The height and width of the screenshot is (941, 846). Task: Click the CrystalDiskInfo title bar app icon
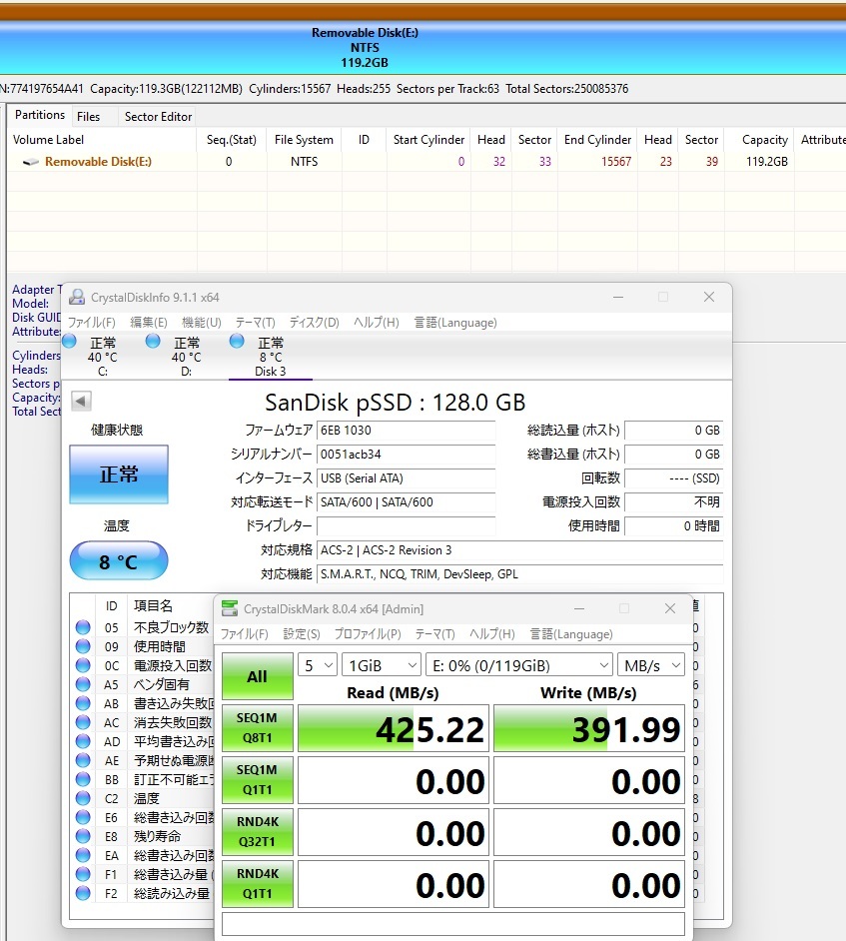76,297
